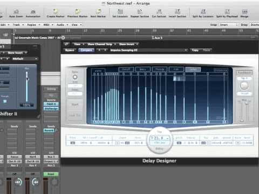Open the arrange Track menu

tap(18, 25)
